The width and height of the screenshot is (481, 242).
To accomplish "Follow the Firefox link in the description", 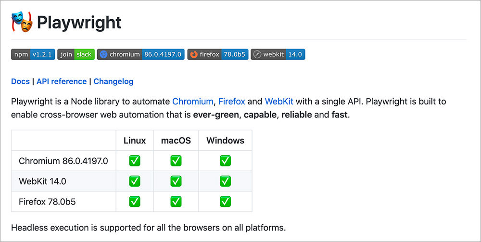I will point(232,102).
